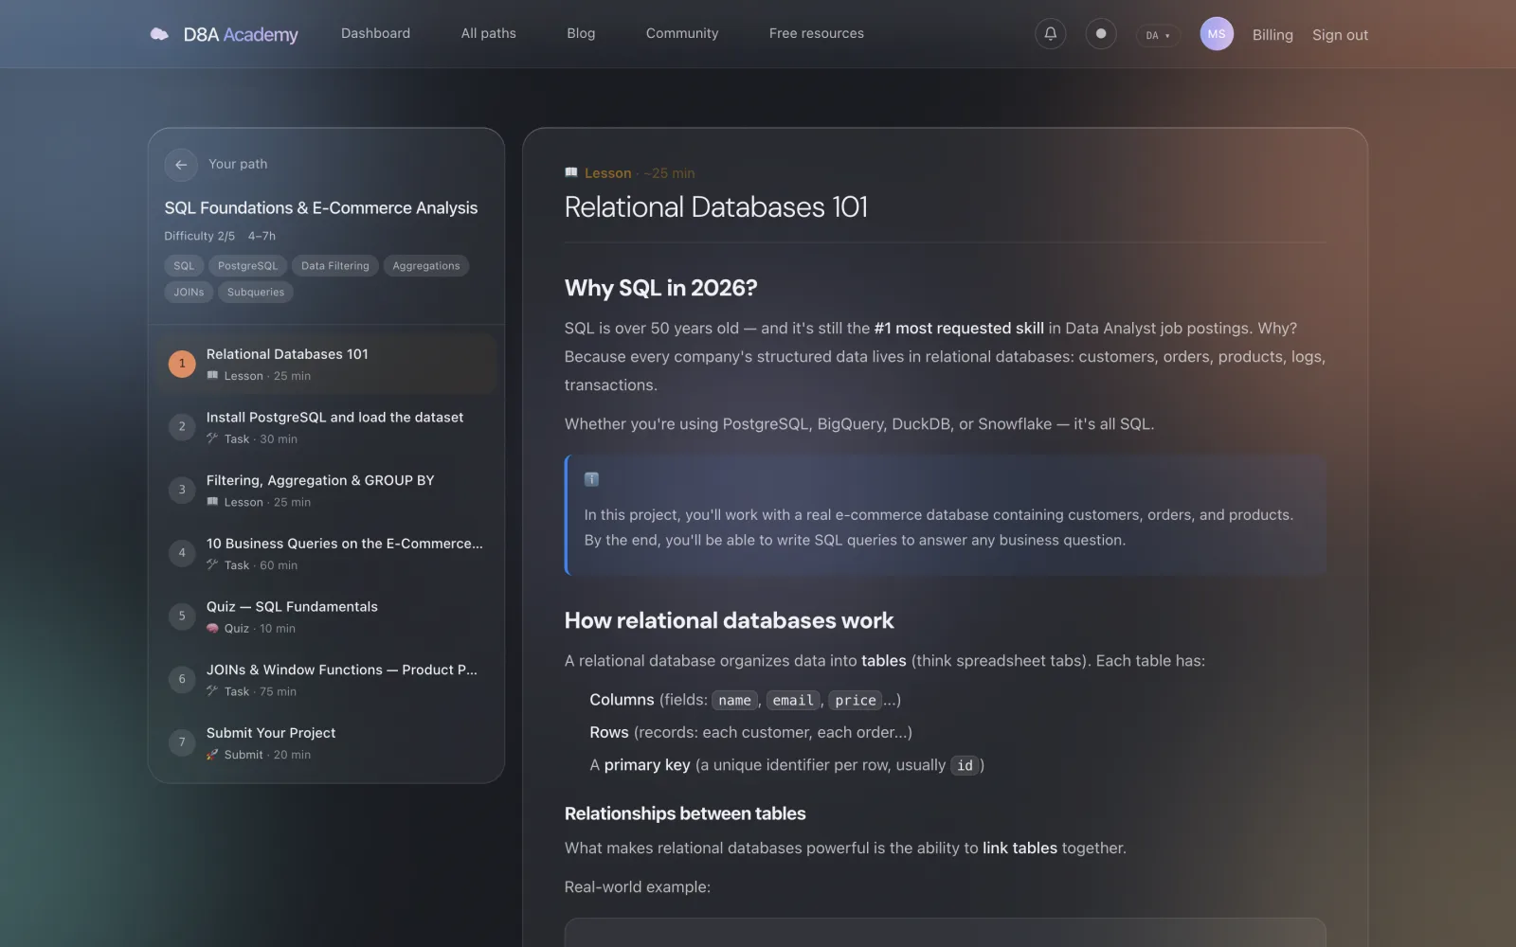Viewport: 1516px width, 947px height.
Task: Open Free resources in navigation
Action: coord(816,33)
